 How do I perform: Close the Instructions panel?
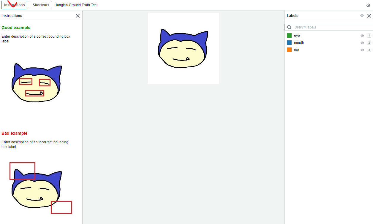click(78, 16)
